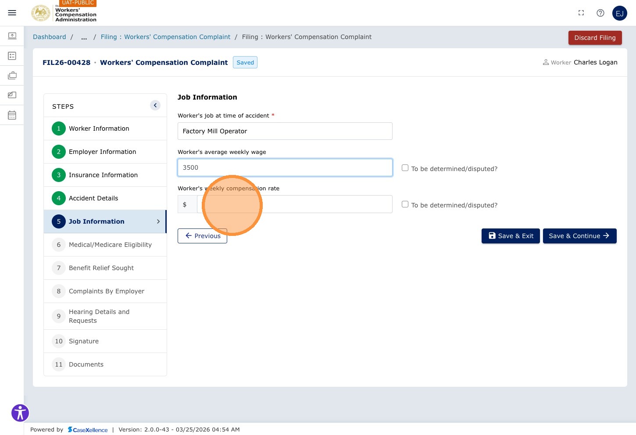
Task: Open the accessibility options widget
Action: tap(20, 413)
